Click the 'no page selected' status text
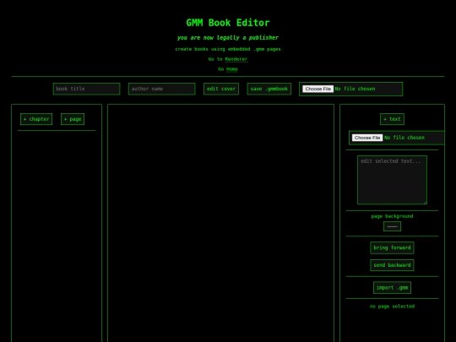 (392, 307)
